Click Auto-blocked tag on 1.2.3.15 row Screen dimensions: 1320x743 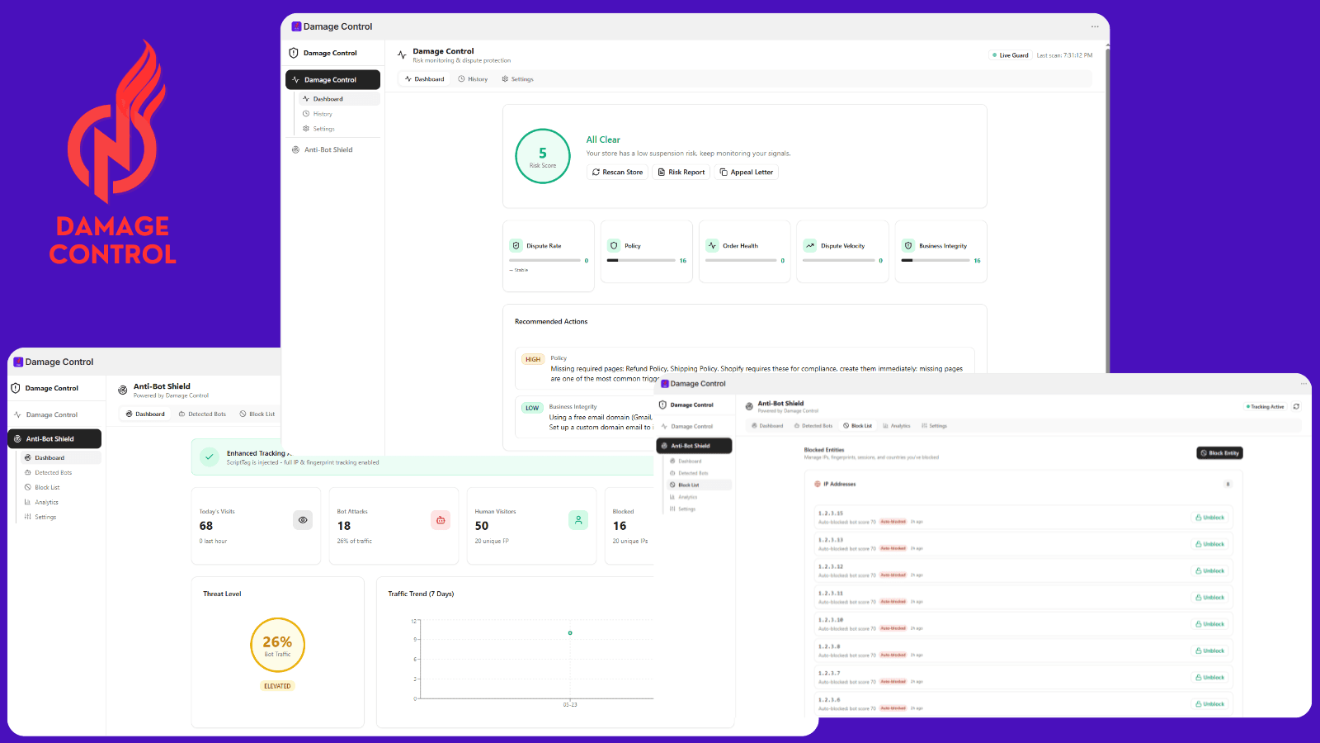coord(893,522)
